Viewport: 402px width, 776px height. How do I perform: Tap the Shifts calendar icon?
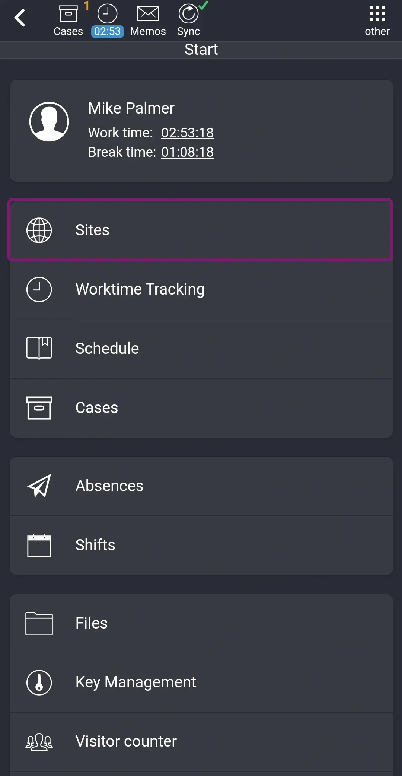pos(39,545)
